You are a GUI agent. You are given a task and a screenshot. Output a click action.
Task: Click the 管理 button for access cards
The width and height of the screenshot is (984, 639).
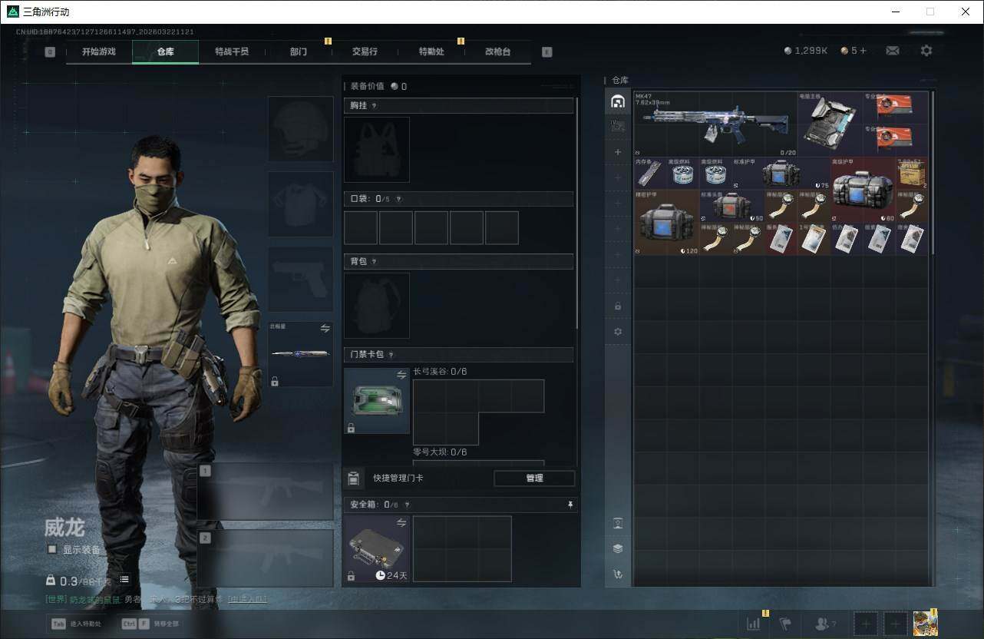coord(534,478)
